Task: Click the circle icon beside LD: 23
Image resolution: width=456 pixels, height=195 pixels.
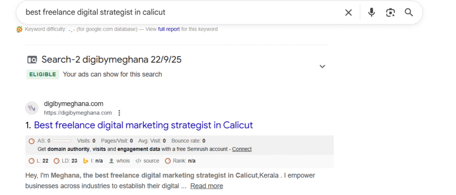Action: [x=57, y=161]
